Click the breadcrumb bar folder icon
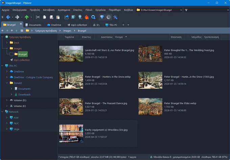 click(27, 31)
